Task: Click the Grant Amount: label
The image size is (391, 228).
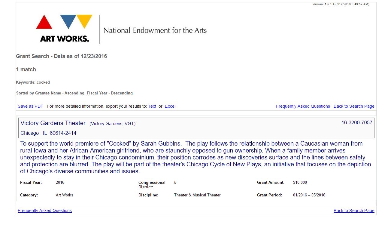Action: click(x=271, y=182)
